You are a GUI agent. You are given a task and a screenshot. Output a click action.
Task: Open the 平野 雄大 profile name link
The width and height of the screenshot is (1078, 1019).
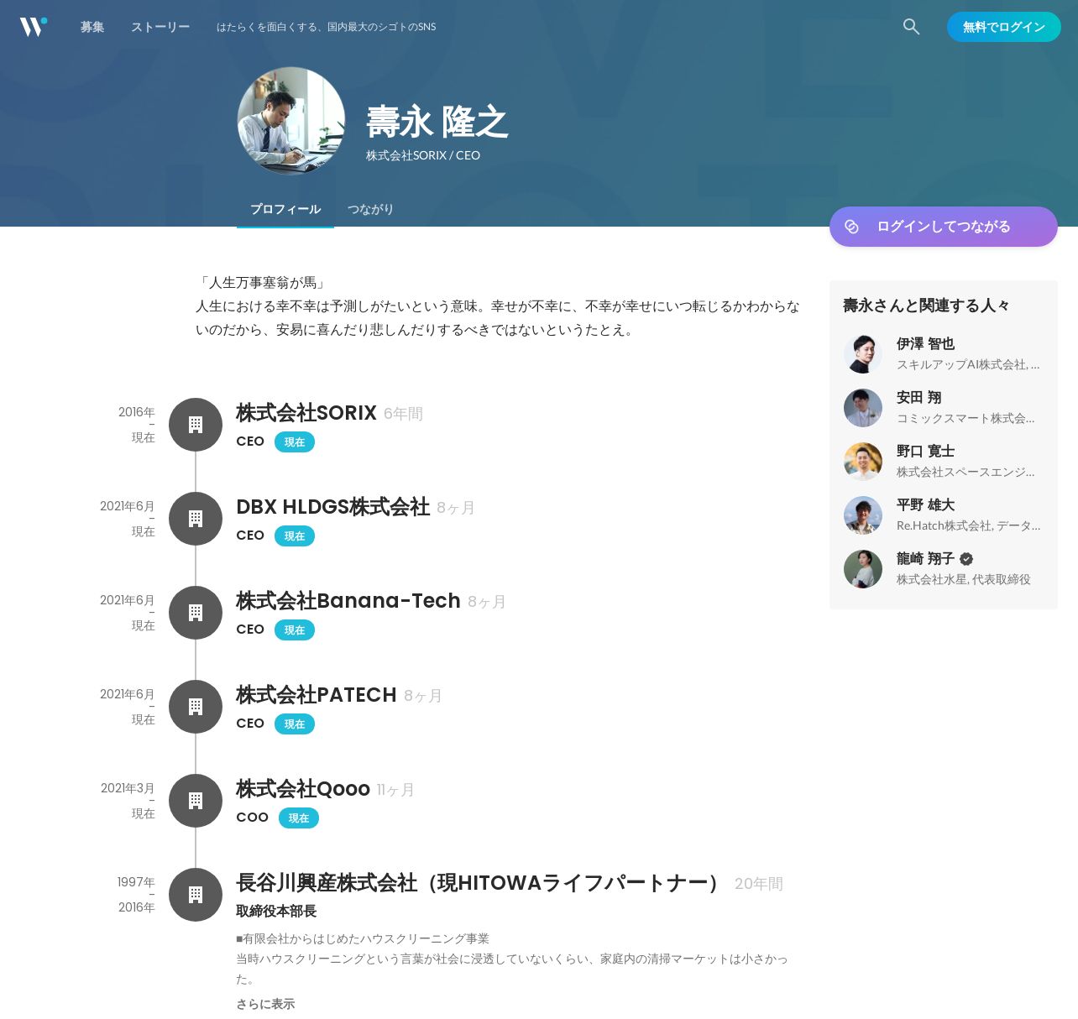(x=925, y=504)
